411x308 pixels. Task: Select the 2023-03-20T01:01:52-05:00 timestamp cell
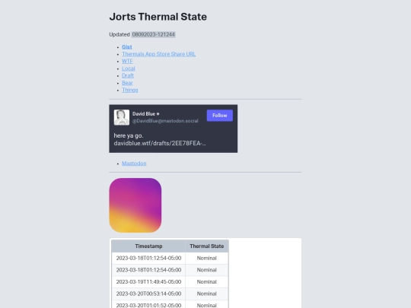pos(148,305)
